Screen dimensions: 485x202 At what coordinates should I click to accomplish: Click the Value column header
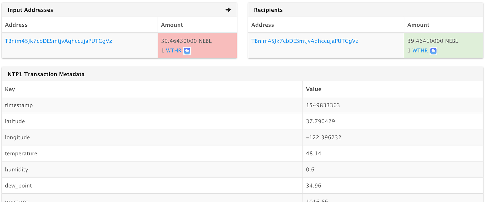coord(314,89)
